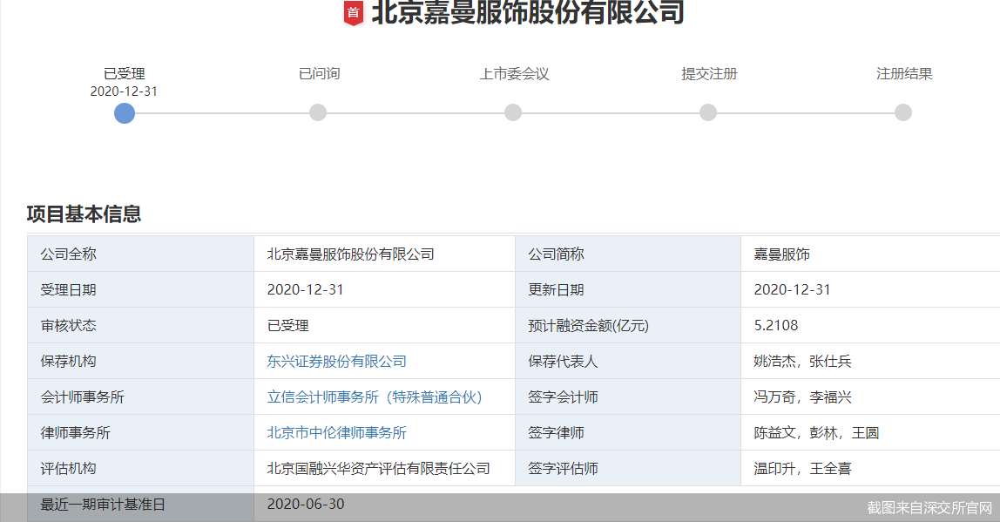1000x522 pixels.
Task: Select the 注册结果 stage label text
Action: 904,73
